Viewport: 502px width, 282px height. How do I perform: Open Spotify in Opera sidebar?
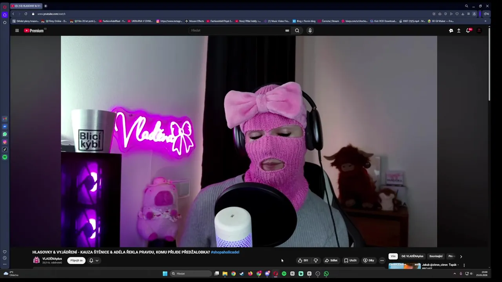(5, 157)
